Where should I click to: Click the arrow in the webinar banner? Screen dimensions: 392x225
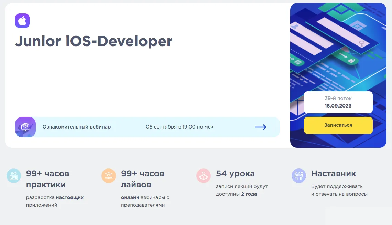(x=261, y=127)
